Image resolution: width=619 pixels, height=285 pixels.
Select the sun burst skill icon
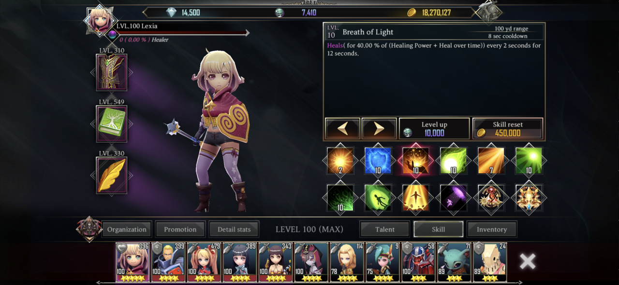click(x=340, y=161)
